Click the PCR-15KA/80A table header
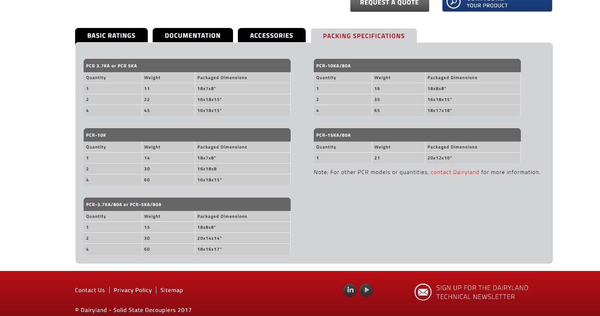 tap(417, 135)
